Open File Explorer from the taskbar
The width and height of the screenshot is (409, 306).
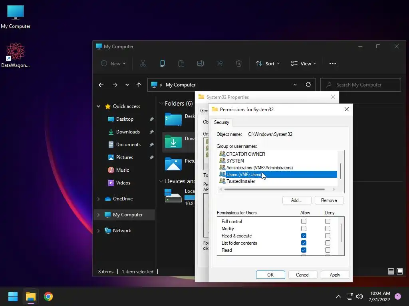(x=30, y=296)
